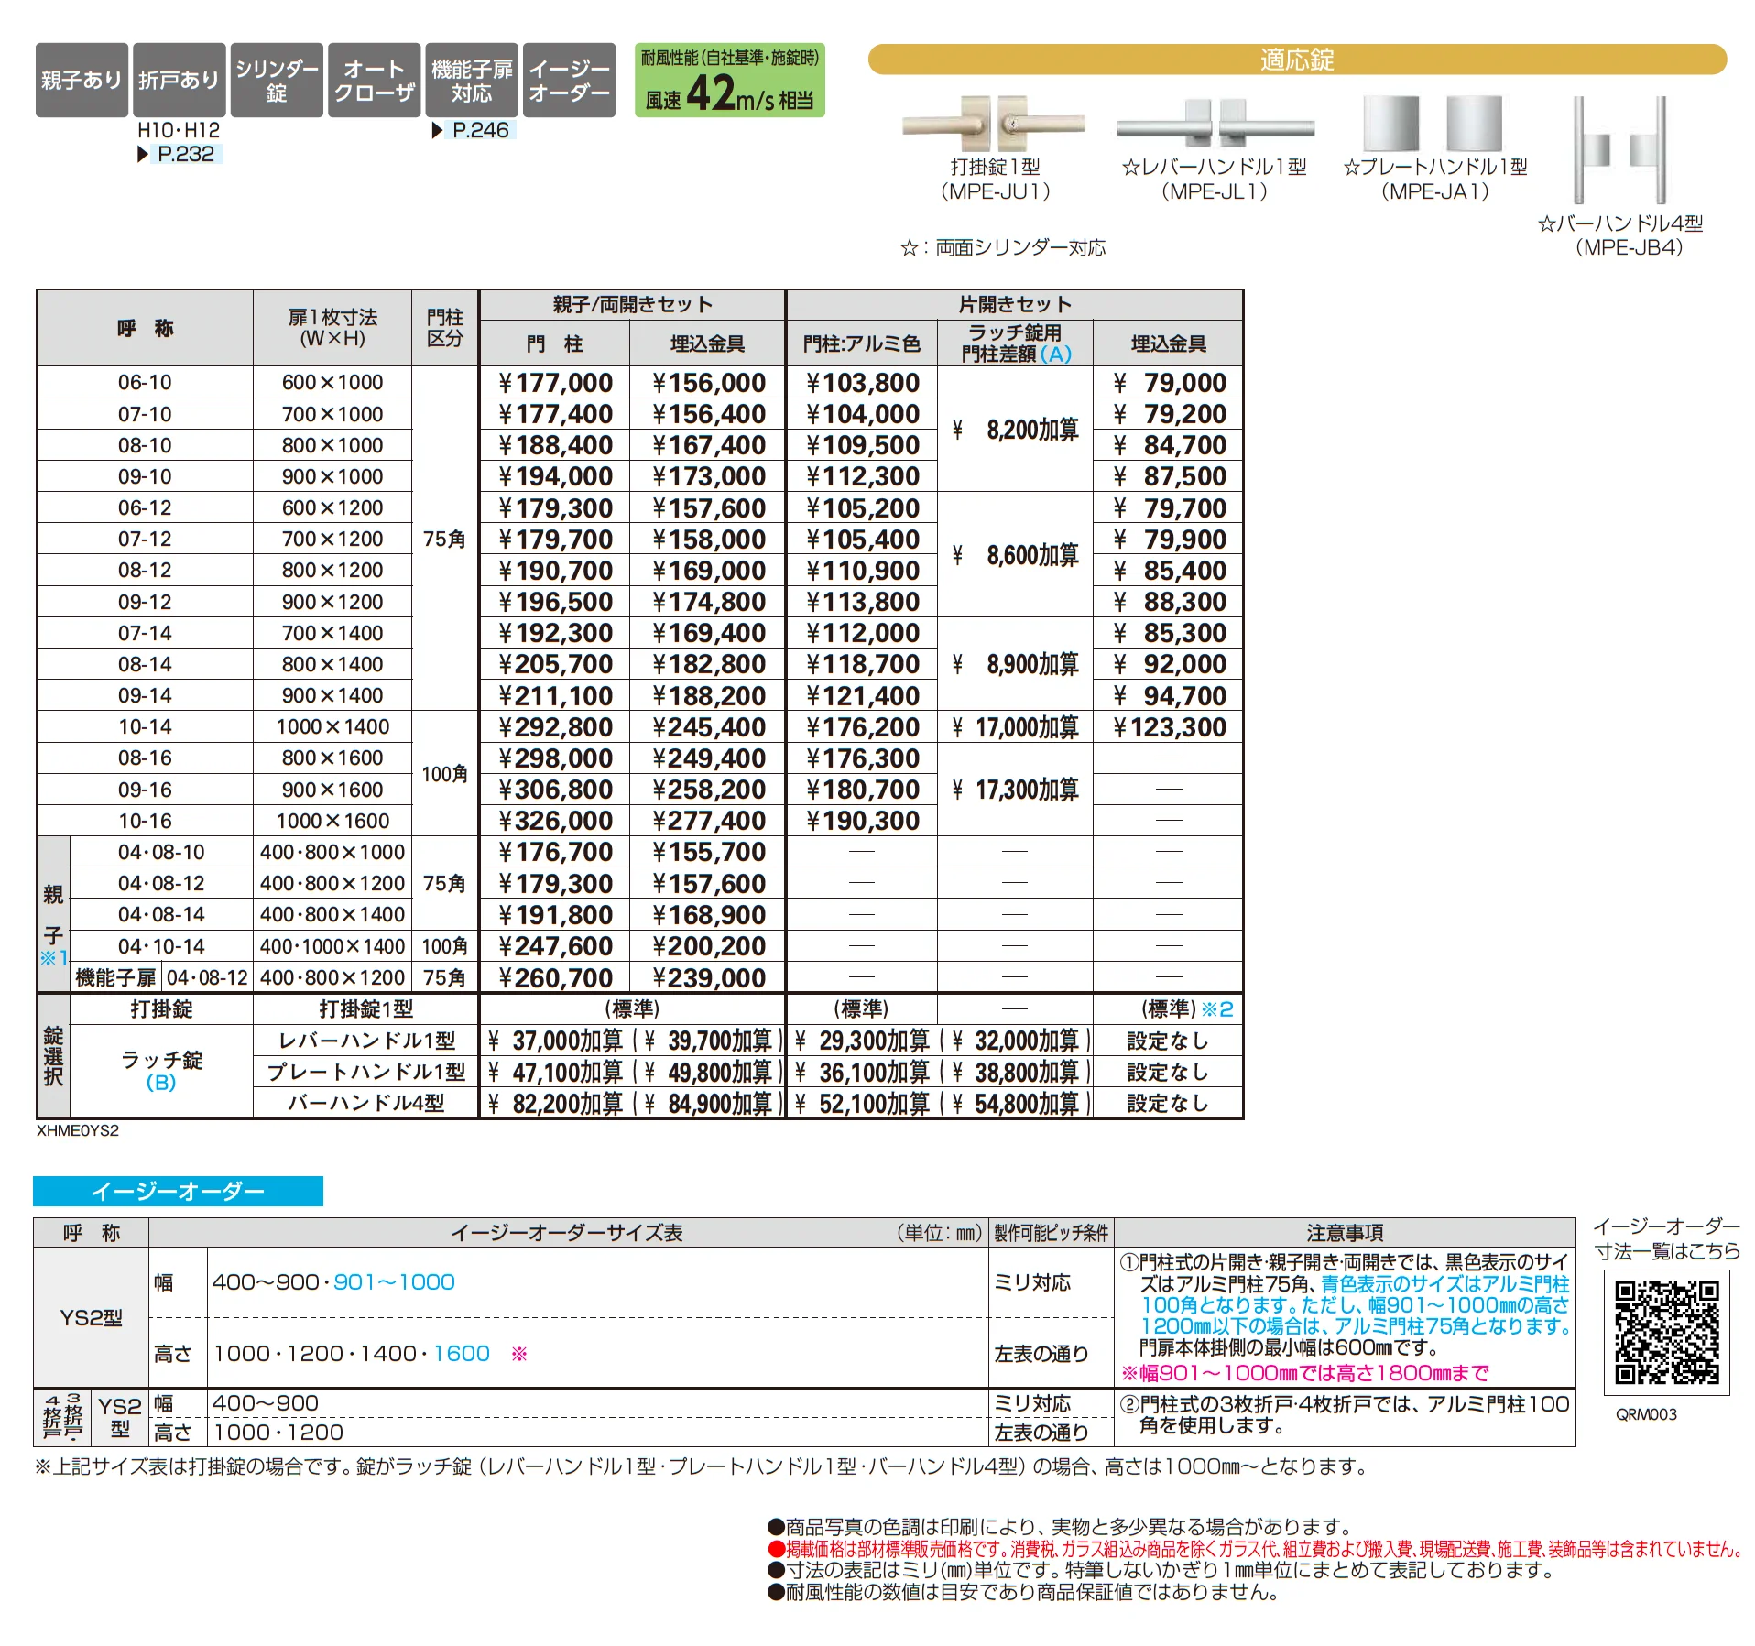Click the バーハンドル4型 handle image

(x=1619, y=150)
